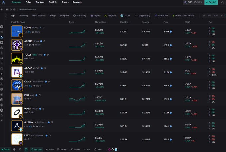Viewport: 226px width, 152px height.
Task: Choose the 5m timeframe toggle
Action: click(x=209, y=16)
